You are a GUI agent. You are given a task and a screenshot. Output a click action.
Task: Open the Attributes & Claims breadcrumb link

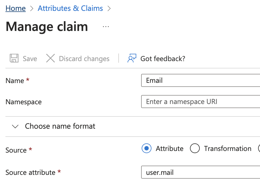70,8
